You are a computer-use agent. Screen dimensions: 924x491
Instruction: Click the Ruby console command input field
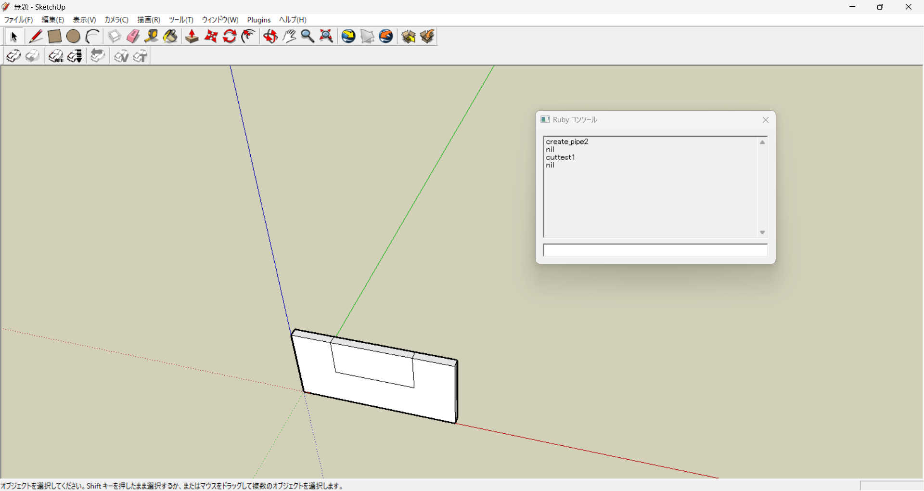(655, 250)
